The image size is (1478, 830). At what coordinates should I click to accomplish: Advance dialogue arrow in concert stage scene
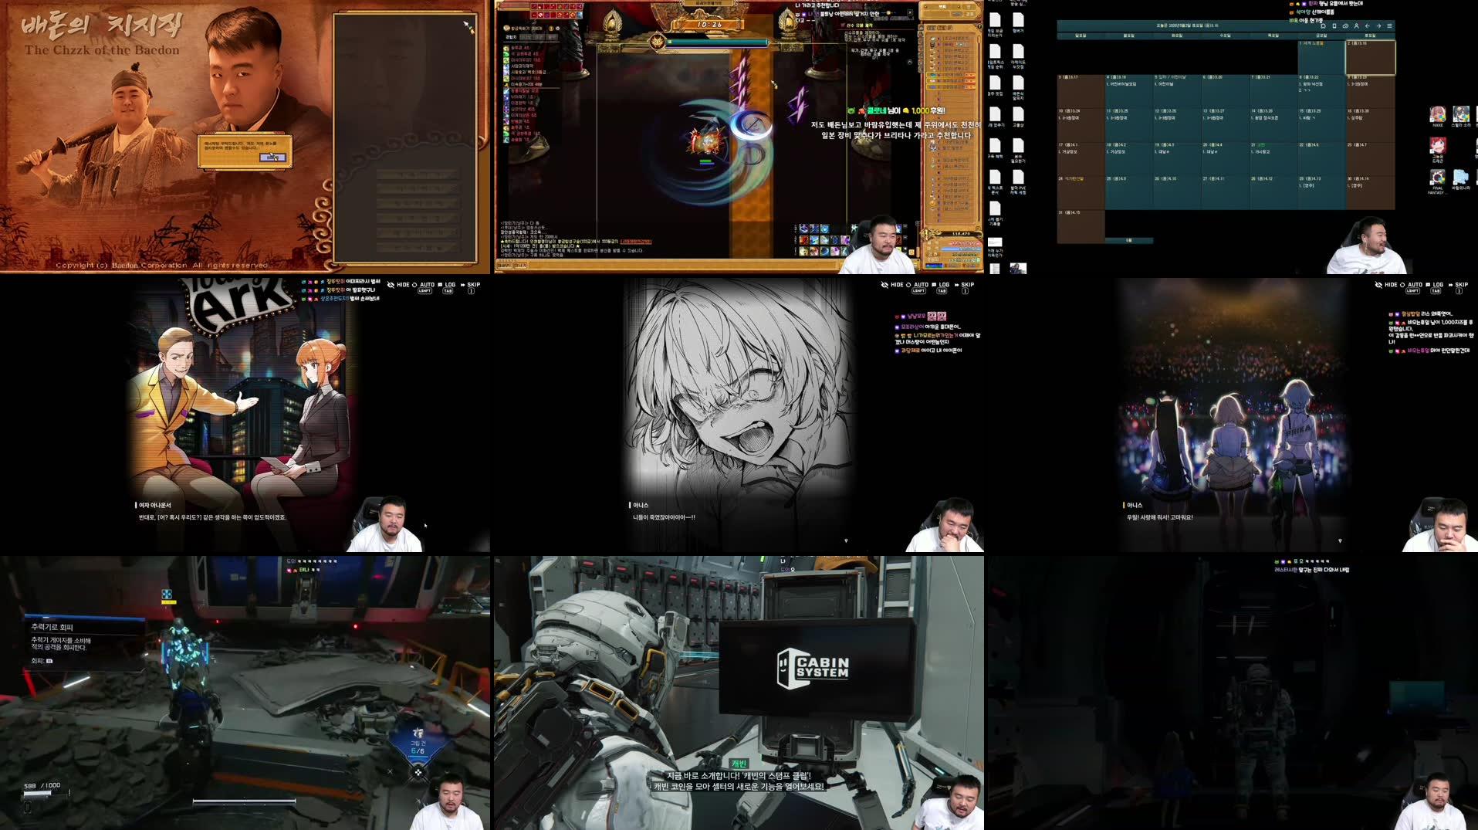point(1340,540)
